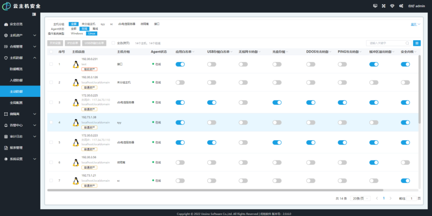
Task: Check the 全选(跨页) checkbox
Action: coord(113,43)
